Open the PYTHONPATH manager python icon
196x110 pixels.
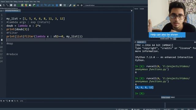(x=74, y=5)
